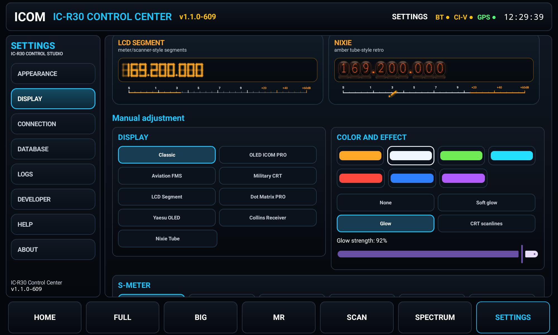558x335 pixels.
Task: Select the Military CRT display style
Action: (x=268, y=176)
